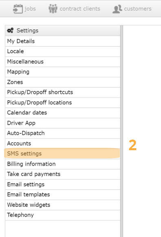Viewport: 161px width, 237px height.
Task: Open Miscellaneous settings
Action: coord(63,62)
